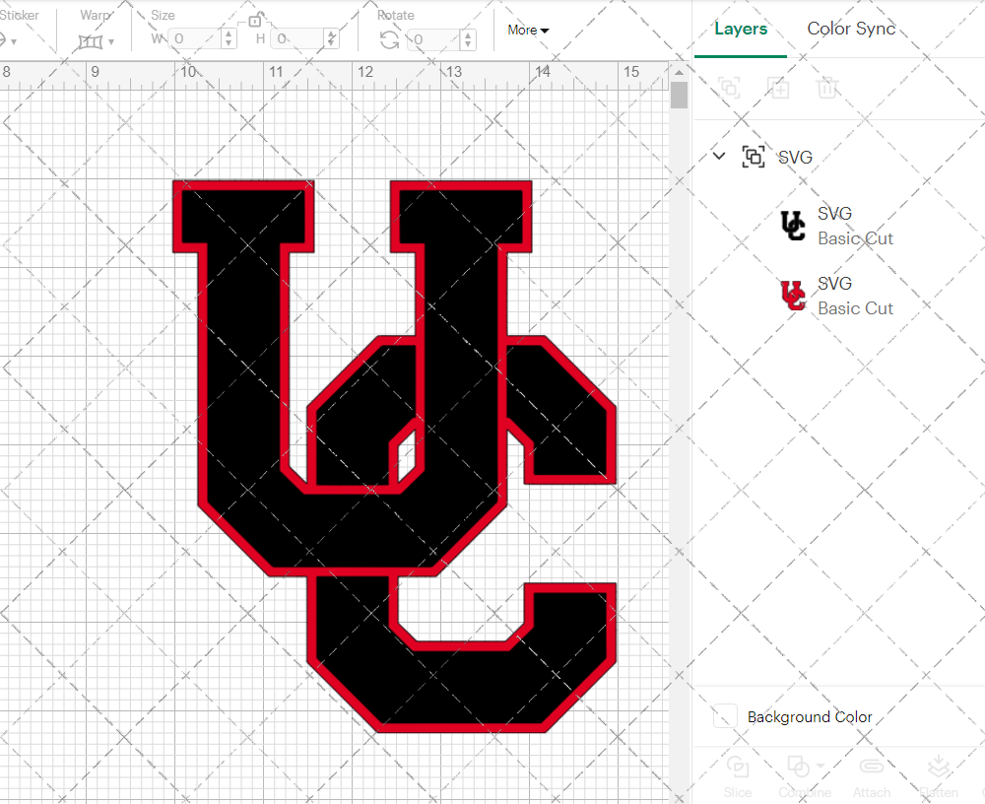985x804 pixels.
Task: Switch to the Layers tab
Action: [x=741, y=29]
